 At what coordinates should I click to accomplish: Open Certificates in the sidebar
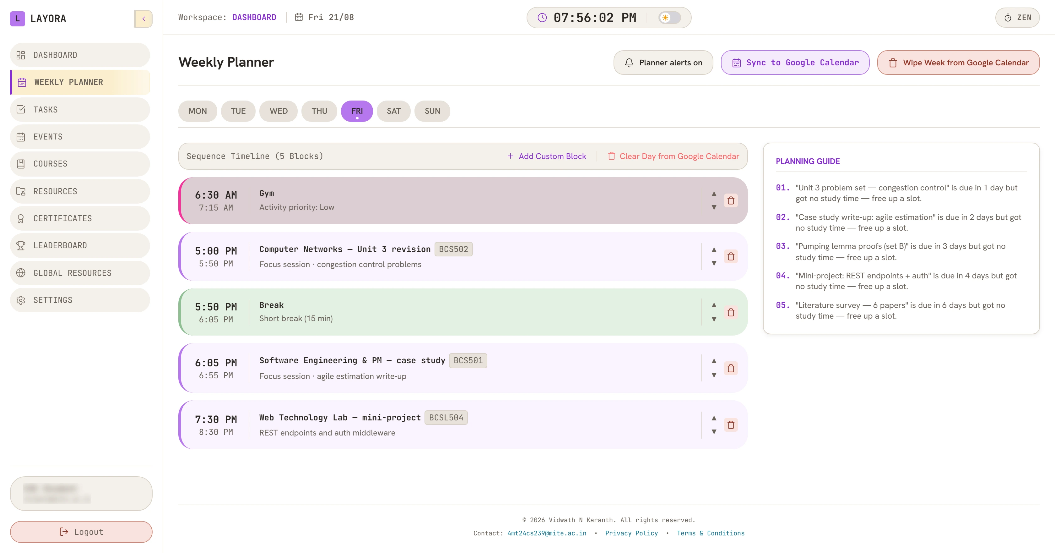[80, 218]
